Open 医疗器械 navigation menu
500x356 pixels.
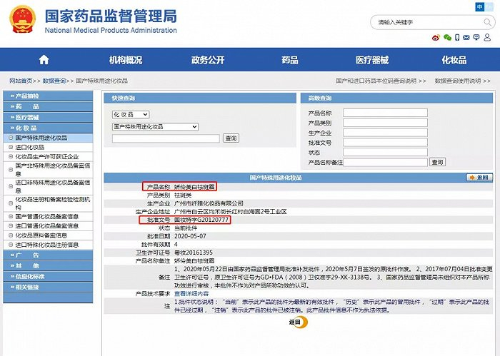(372, 60)
